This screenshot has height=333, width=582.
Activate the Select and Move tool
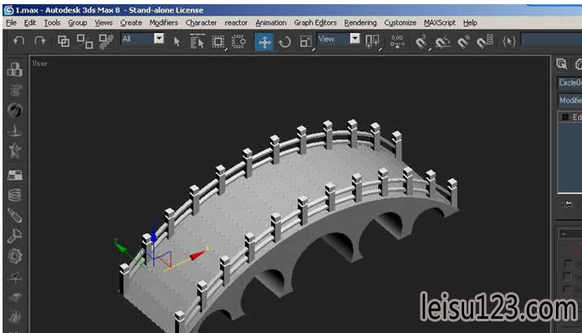[264, 42]
